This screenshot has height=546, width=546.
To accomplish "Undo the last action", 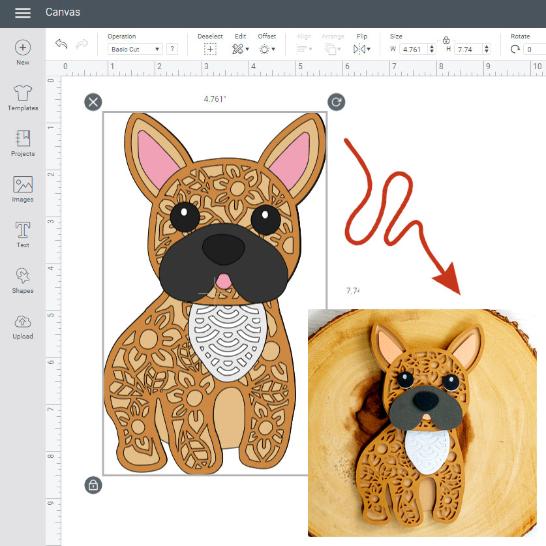I will click(61, 44).
